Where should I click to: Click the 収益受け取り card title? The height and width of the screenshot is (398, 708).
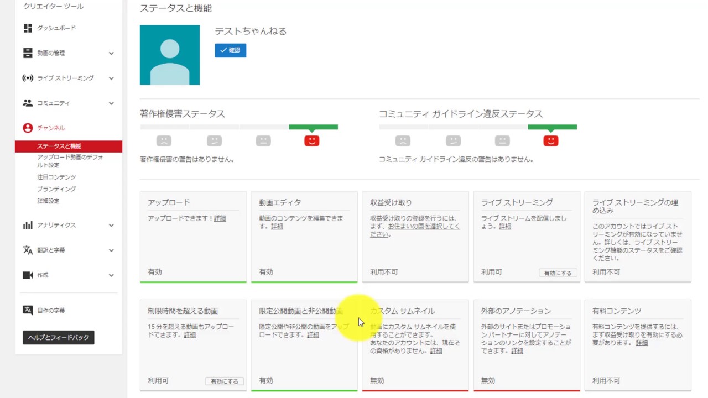click(x=391, y=202)
